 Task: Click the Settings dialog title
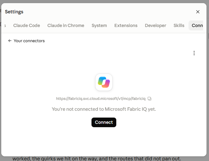(x=14, y=12)
